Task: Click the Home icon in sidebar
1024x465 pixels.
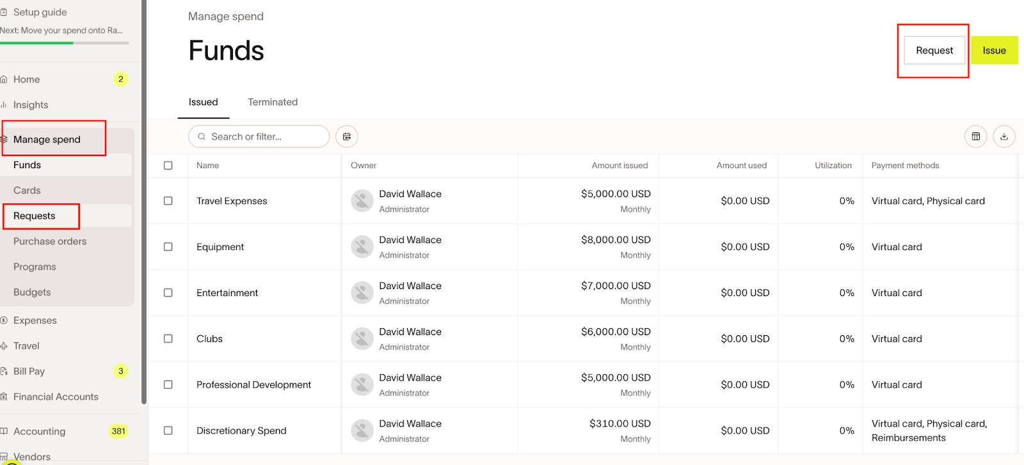Action: [x=4, y=79]
